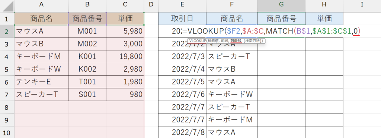
Task: Select キーボードM in column A
Action: tap(41, 56)
